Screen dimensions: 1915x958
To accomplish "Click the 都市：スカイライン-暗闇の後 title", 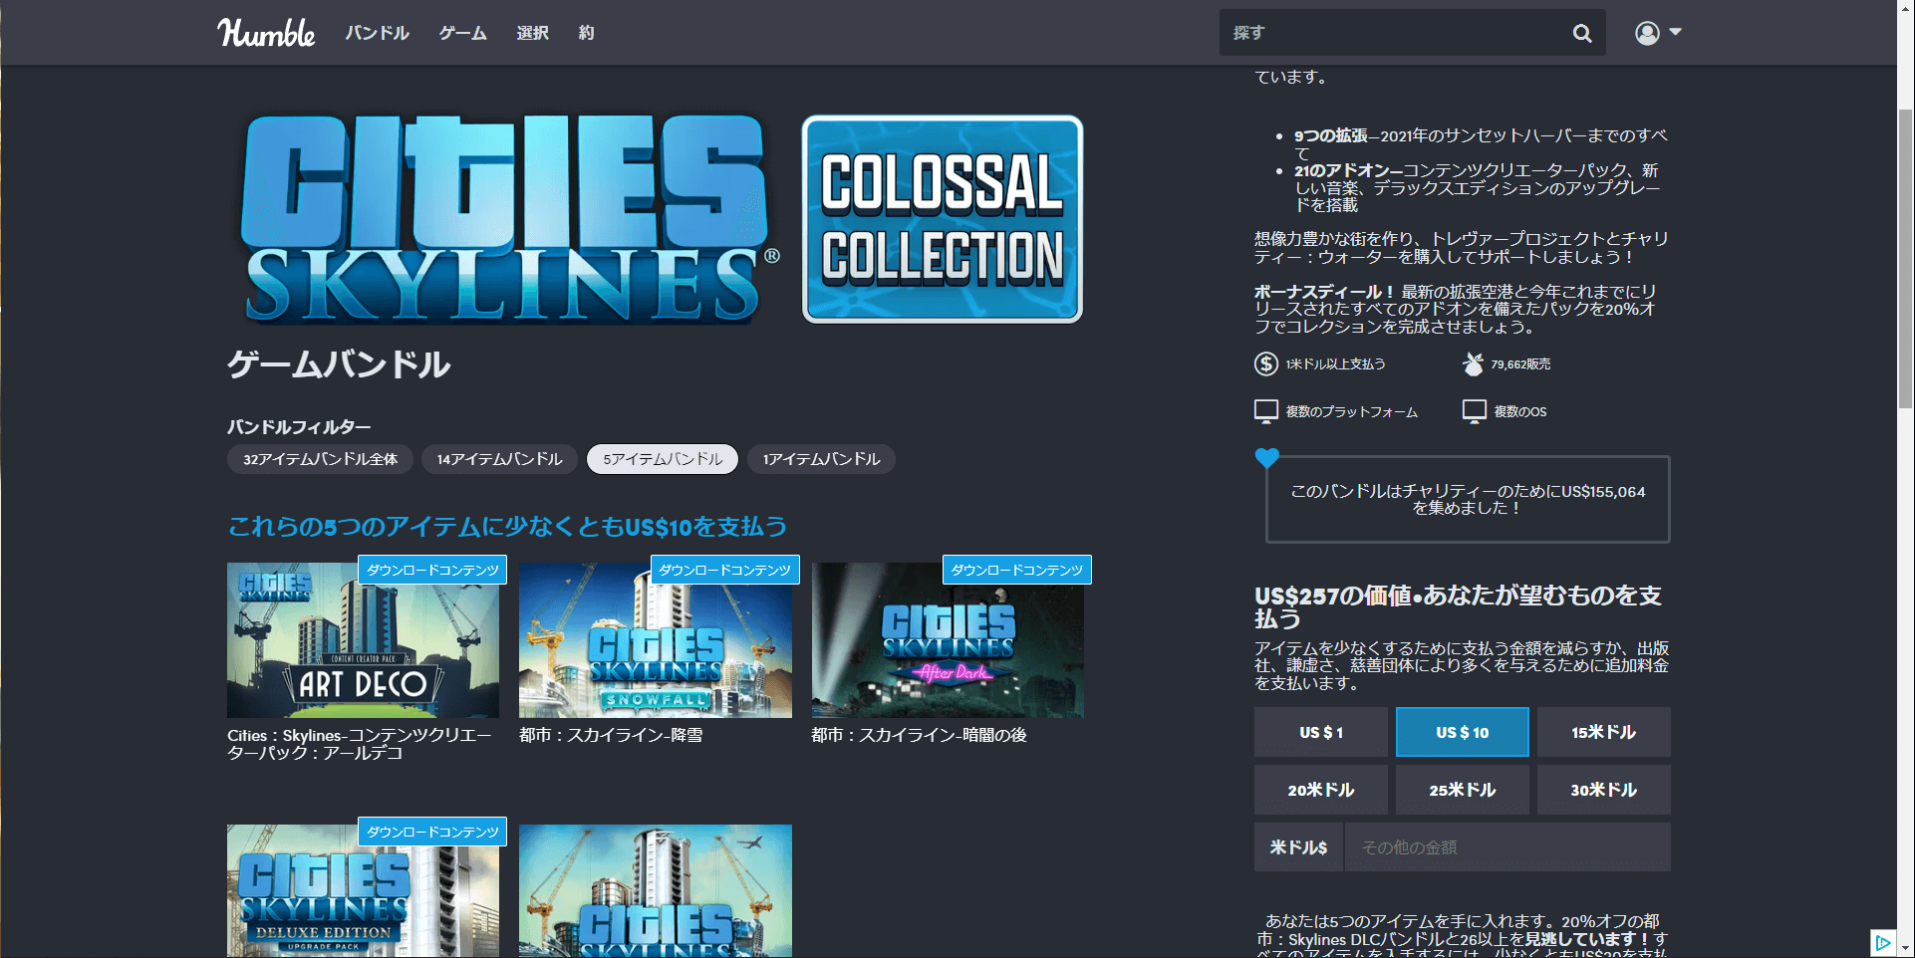I will tap(919, 735).
